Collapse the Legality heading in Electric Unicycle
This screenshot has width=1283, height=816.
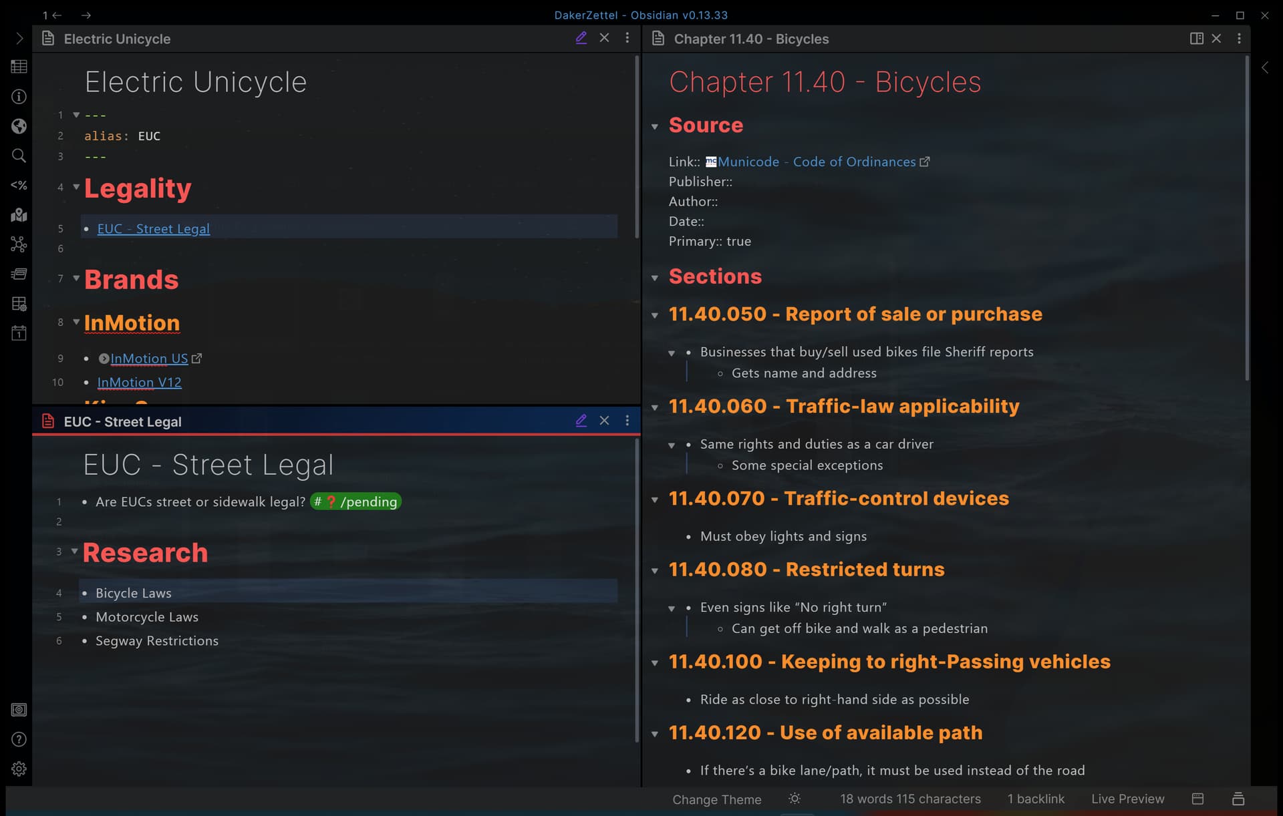pos(76,187)
